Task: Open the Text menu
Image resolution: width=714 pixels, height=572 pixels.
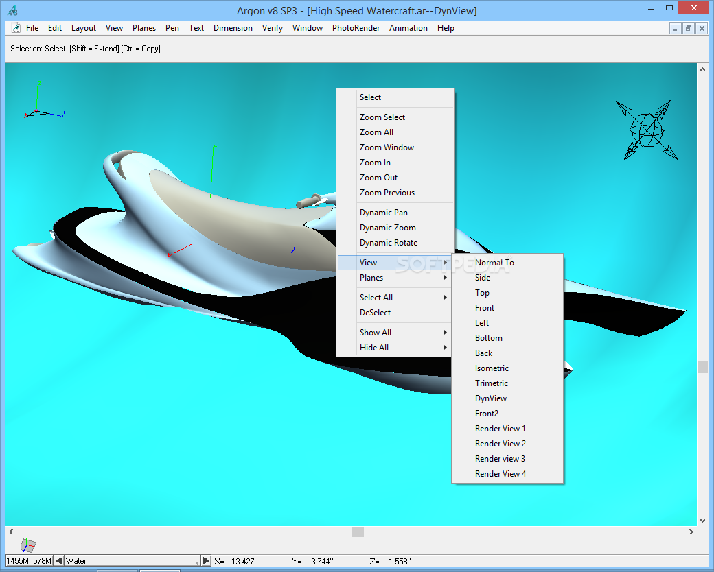Action: 196,27
